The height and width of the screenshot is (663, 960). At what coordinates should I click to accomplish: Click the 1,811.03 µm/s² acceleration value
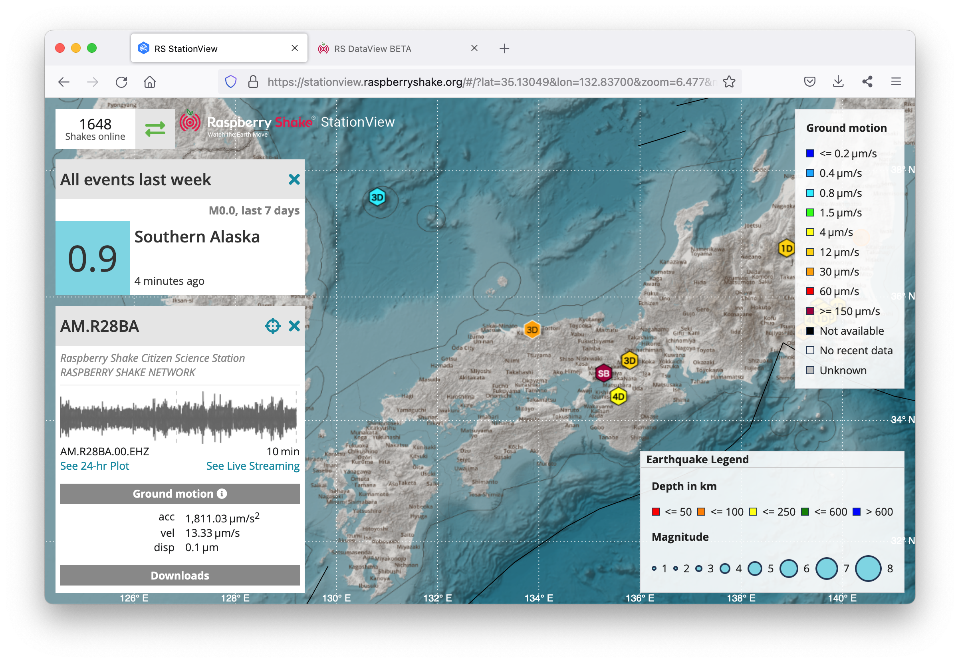pos(222,518)
